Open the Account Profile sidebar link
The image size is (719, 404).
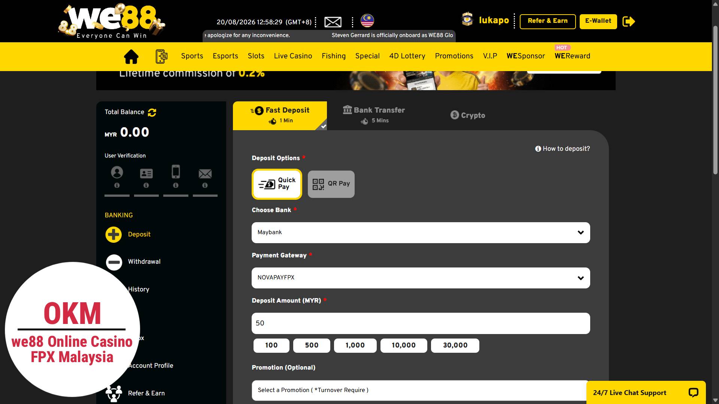151,366
